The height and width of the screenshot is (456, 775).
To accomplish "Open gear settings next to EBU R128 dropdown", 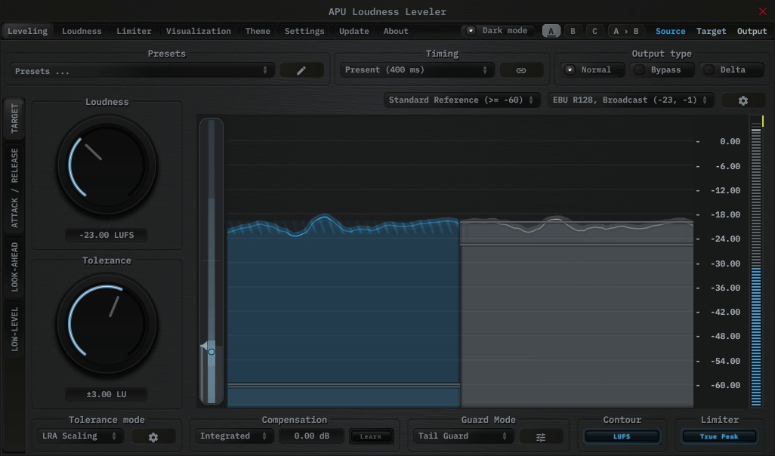I will [x=743, y=100].
